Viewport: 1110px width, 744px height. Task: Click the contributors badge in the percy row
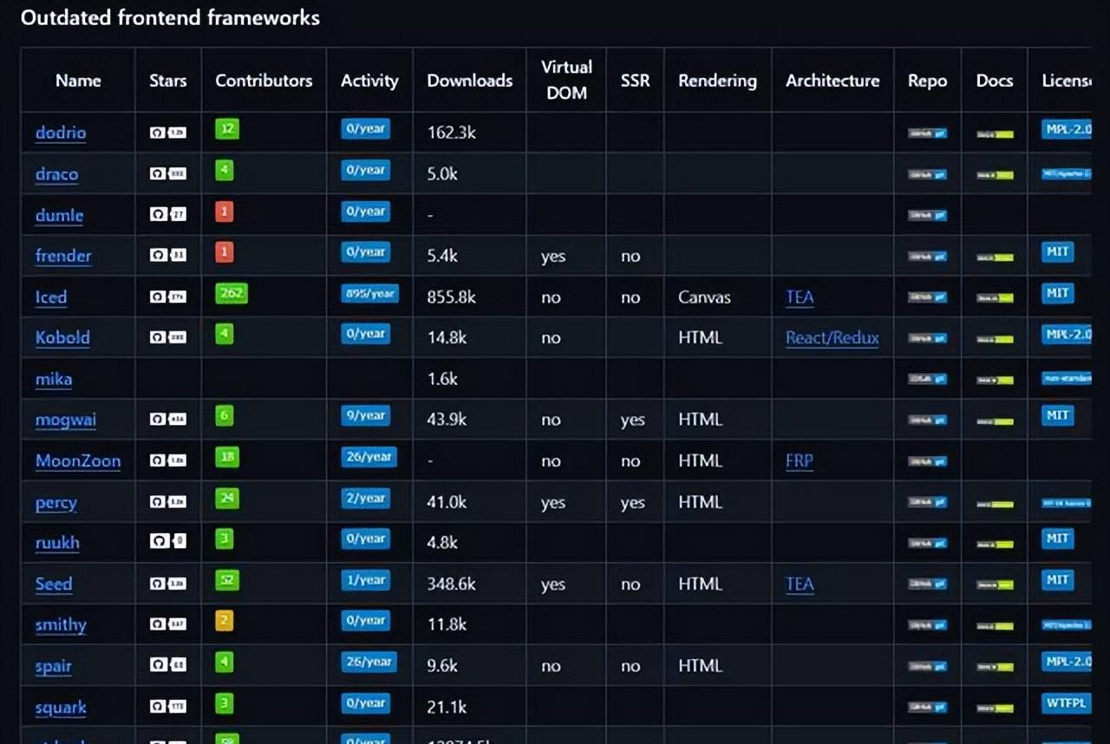pos(227,498)
